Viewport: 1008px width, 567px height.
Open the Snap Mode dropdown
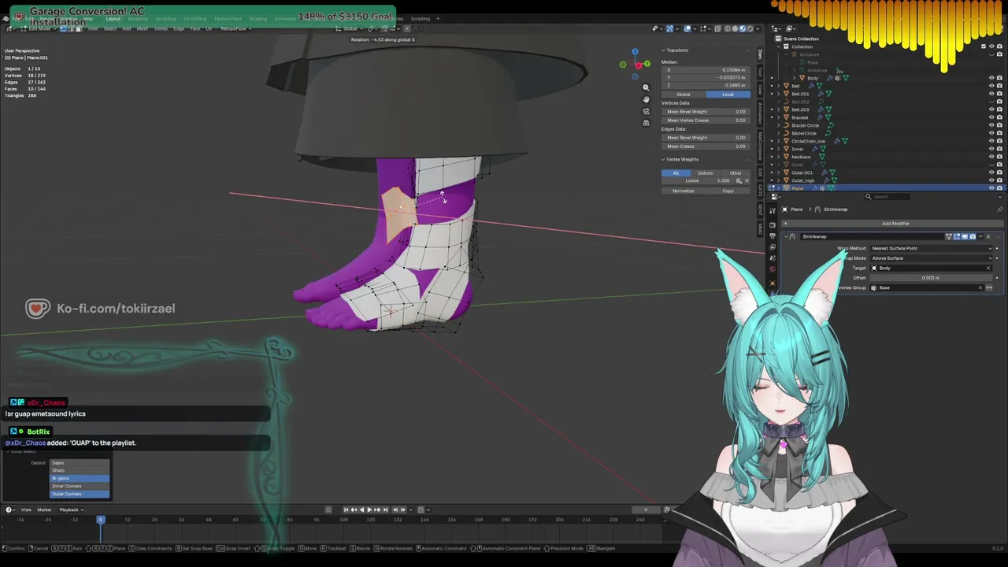(931, 258)
